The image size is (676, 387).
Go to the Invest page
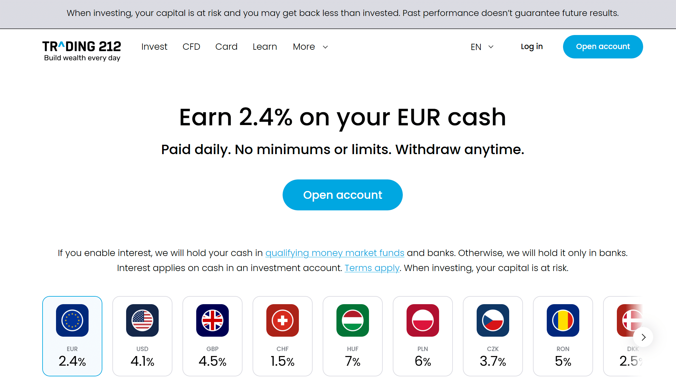(154, 47)
